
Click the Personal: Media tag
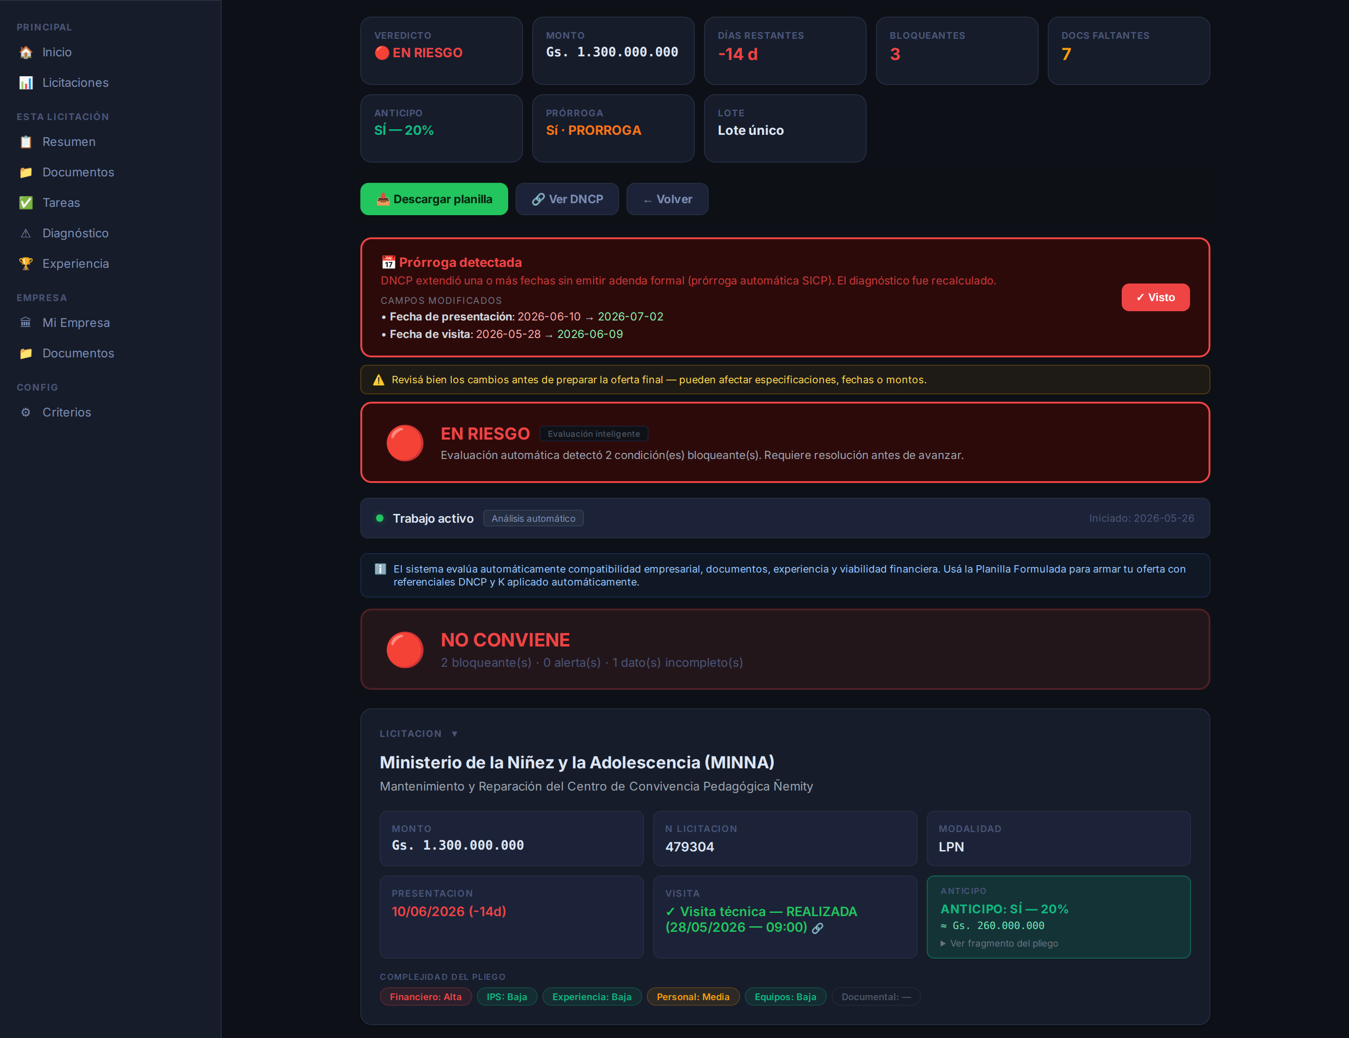click(x=693, y=996)
